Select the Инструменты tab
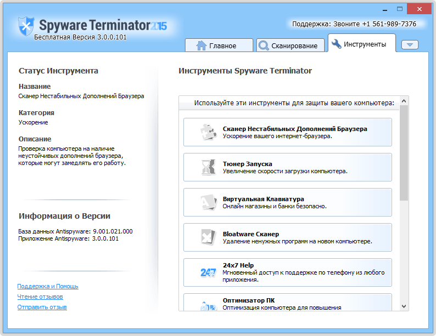Viewport: 436px width, 336px height. [362, 43]
